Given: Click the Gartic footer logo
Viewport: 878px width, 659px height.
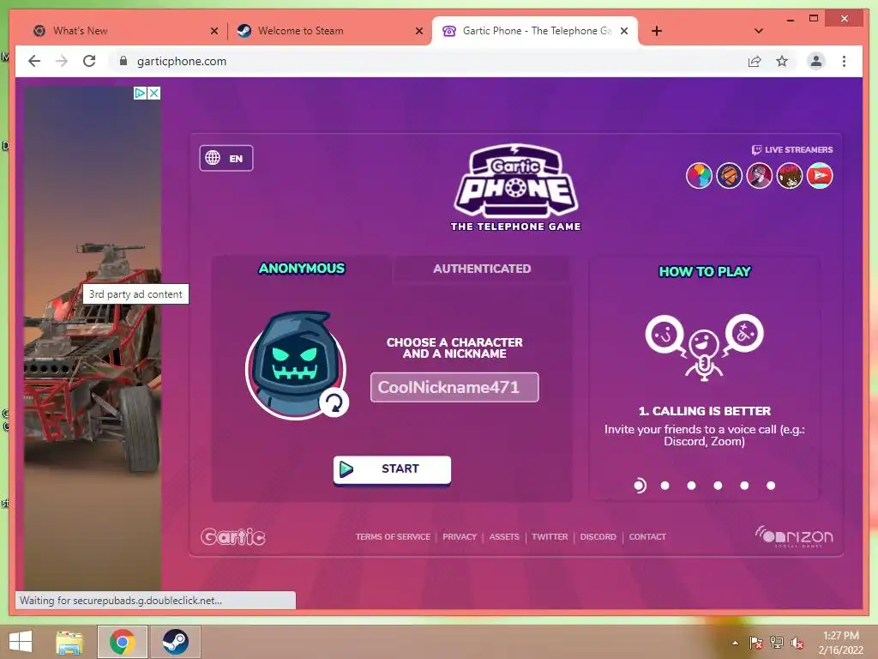Looking at the screenshot, I should coord(233,537).
